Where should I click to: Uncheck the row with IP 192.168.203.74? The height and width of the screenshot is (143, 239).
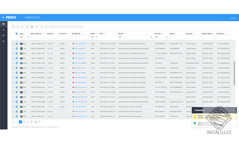[17, 48]
